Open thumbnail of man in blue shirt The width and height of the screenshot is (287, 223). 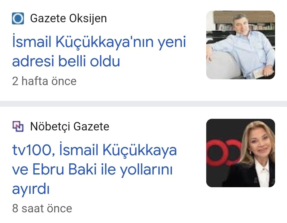[240, 45]
